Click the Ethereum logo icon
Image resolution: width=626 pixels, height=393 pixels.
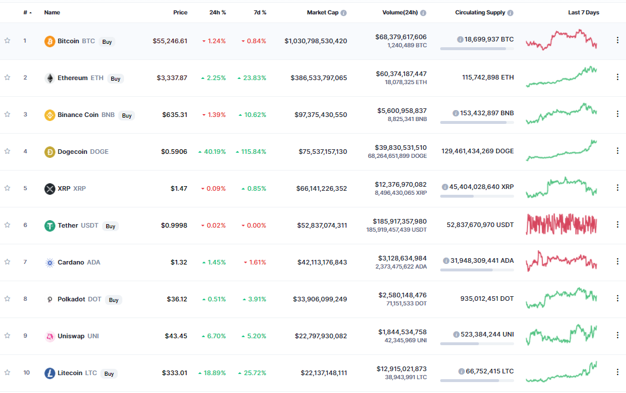50,78
